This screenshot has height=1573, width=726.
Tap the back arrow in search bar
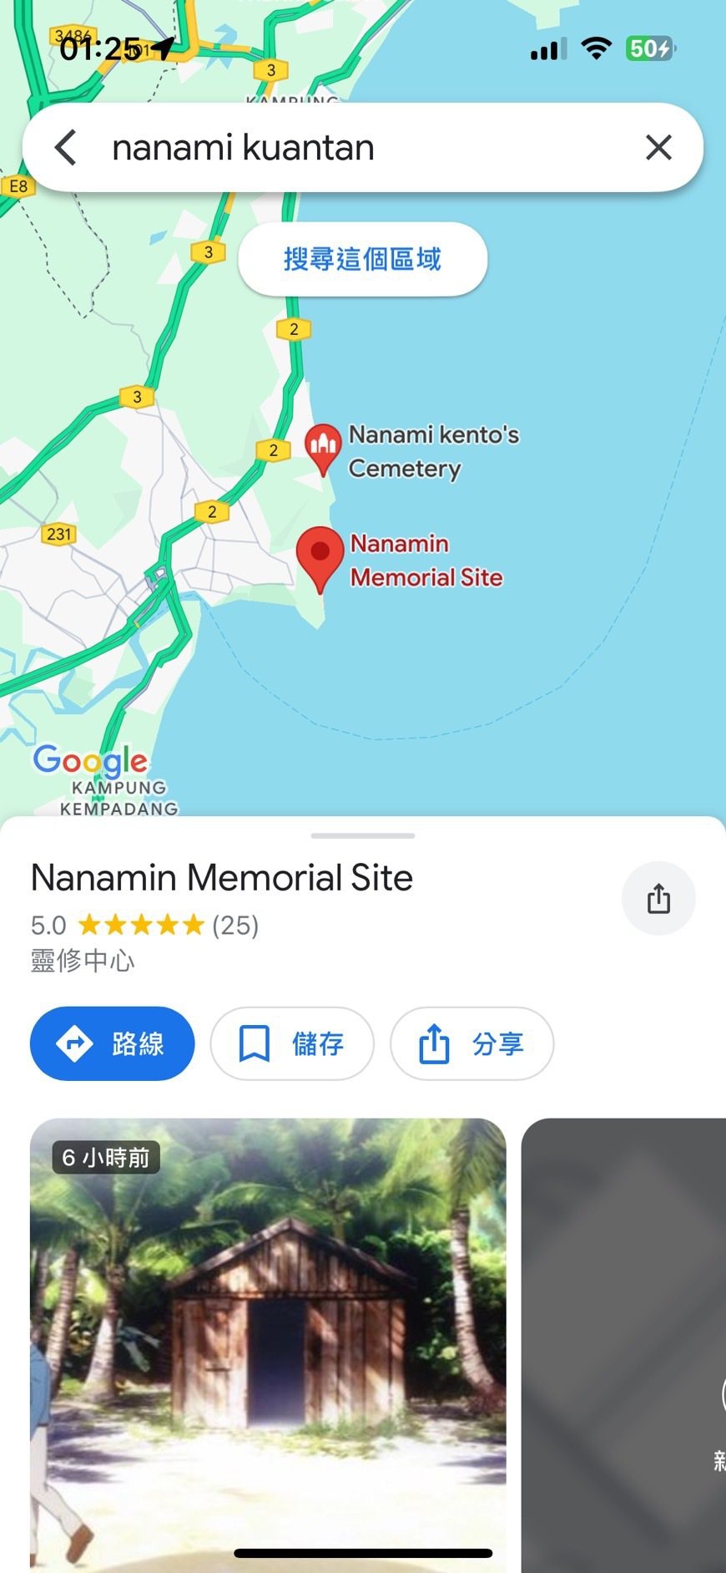pyautogui.click(x=66, y=148)
